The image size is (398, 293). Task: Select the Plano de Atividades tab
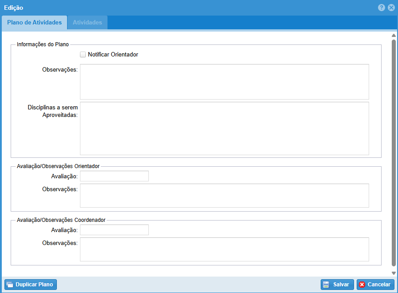34,23
